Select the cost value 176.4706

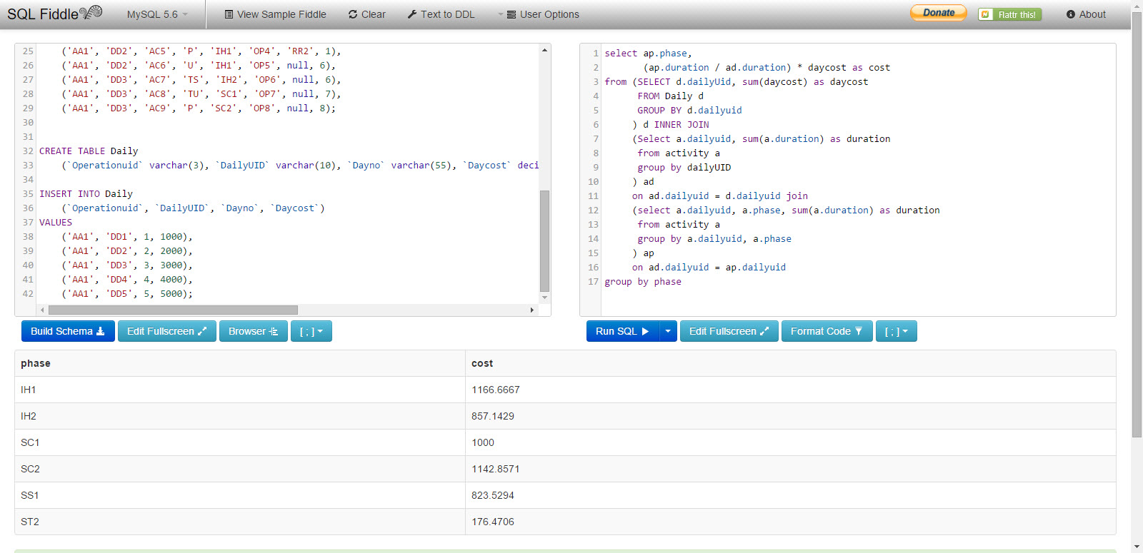coord(493,522)
